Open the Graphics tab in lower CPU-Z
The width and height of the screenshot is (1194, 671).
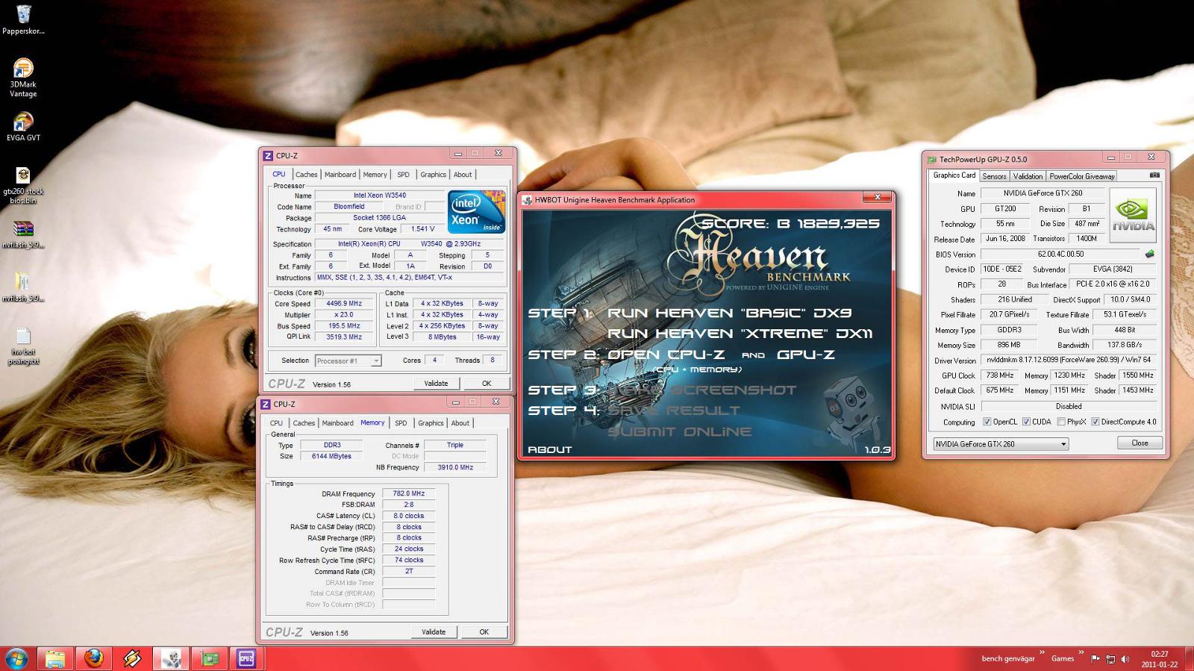pyautogui.click(x=431, y=423)
